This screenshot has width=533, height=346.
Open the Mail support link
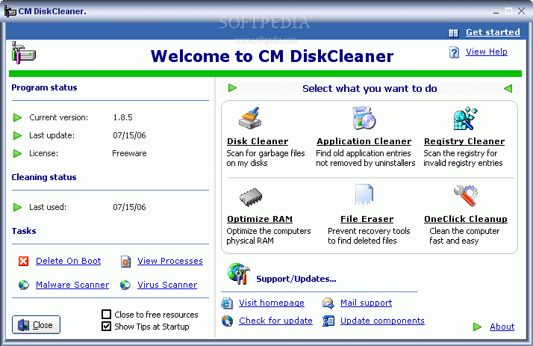click(x=366, y=303)
